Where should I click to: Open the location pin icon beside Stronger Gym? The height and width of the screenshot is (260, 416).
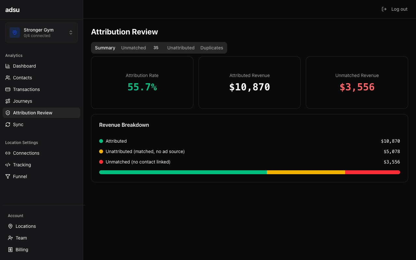click(x=14, y=32)
